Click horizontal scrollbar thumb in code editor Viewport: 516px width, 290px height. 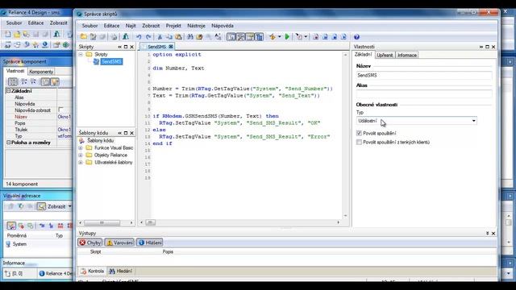(151, 222)
